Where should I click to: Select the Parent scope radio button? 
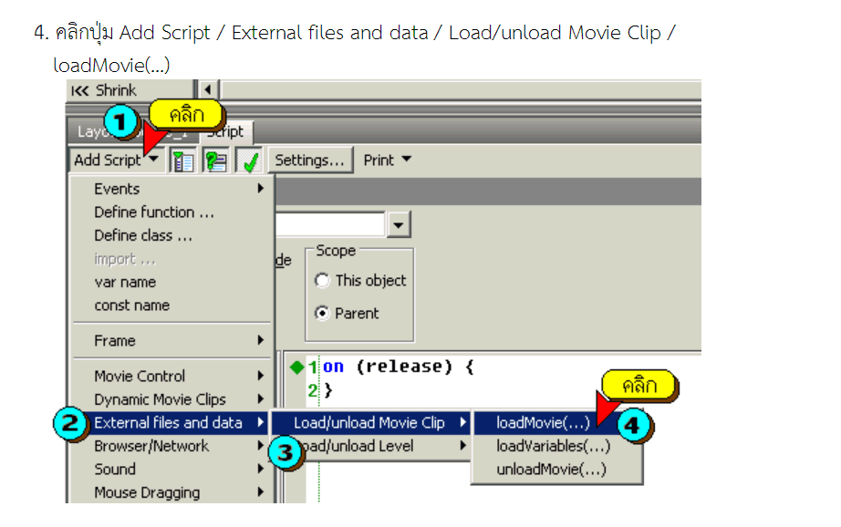point(322,313)
